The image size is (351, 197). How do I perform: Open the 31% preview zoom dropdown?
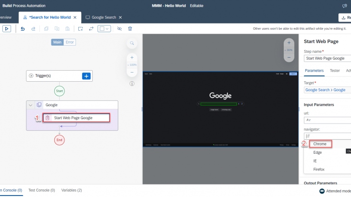click(289, 50)
